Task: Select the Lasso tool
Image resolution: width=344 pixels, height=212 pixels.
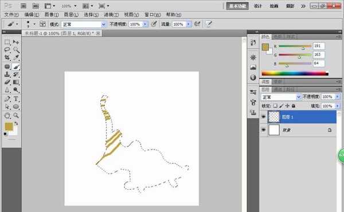Action: pos(7,49)
